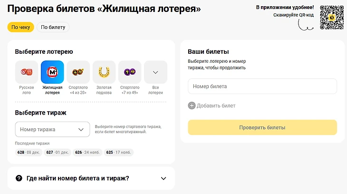Image resolution: width=347 pixels, height=194 pixels.
Task: Expand the Все лотереи list
Action: tap(155, 72)
